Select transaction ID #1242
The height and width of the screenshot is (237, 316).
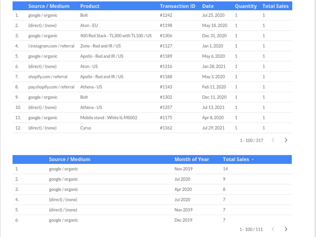coord(166,15)
